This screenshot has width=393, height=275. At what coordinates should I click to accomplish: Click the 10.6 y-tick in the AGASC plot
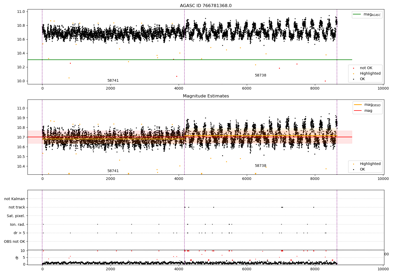coord(21,40)
